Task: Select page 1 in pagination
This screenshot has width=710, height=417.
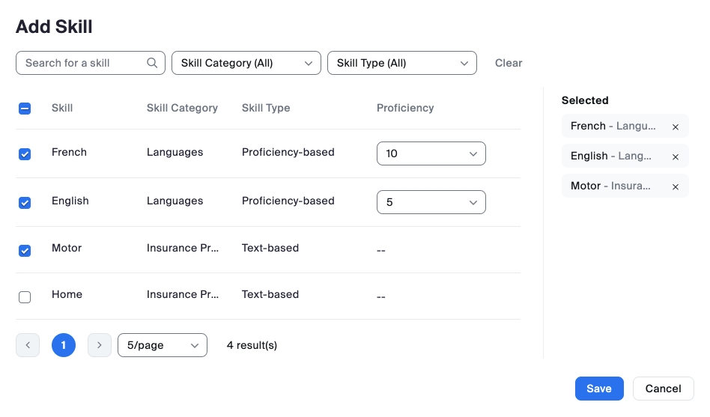Action: (64, 345)
